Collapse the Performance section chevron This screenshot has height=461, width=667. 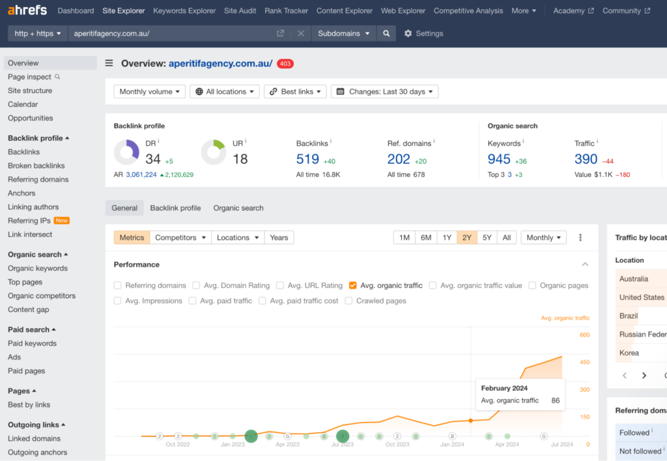(x=586, y=264)
